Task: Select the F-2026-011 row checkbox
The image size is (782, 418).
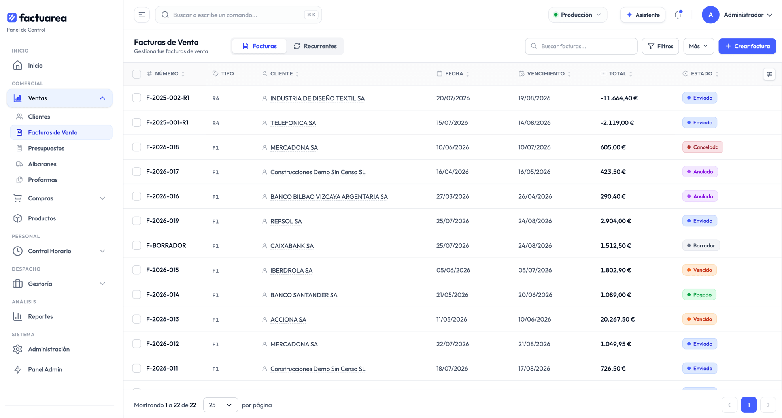Action: pyautogui.click(x=137, y=368)
